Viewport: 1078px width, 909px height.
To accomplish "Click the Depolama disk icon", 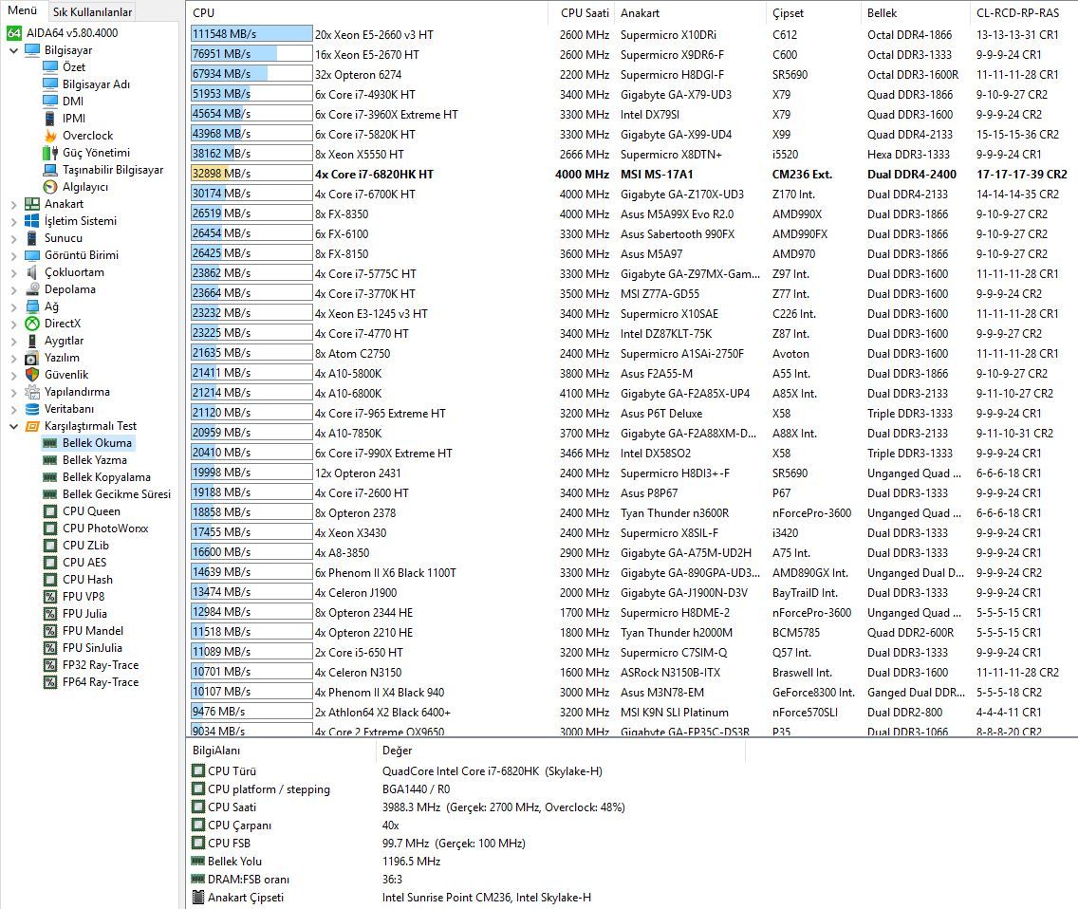I will point(31,289).
